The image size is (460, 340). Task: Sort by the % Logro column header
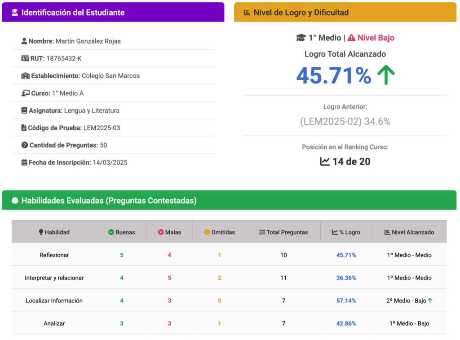[346, 232]
